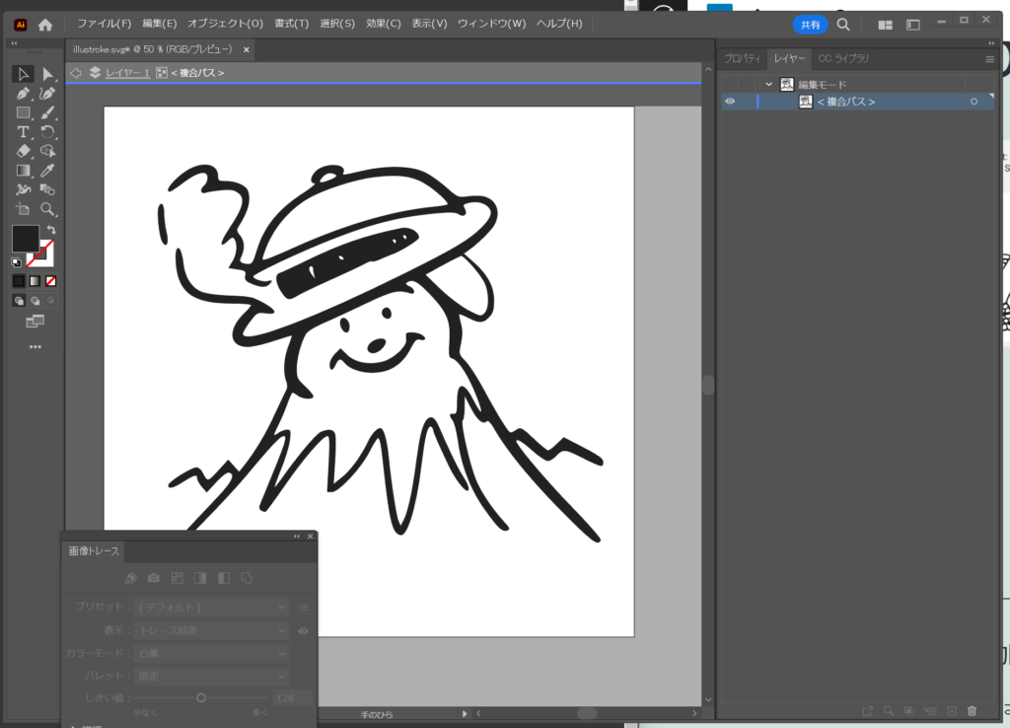Swap fill and stroke colors
1010x728 pixels.
tap(51, 230)
